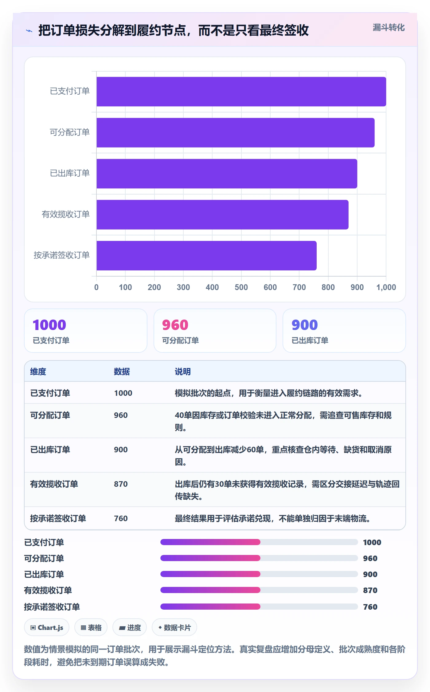Viewport: 430px width, 692px height.
Task: Click the footnote paragraph starting 数值为情景模拟
Action: [x=215, y=656]
